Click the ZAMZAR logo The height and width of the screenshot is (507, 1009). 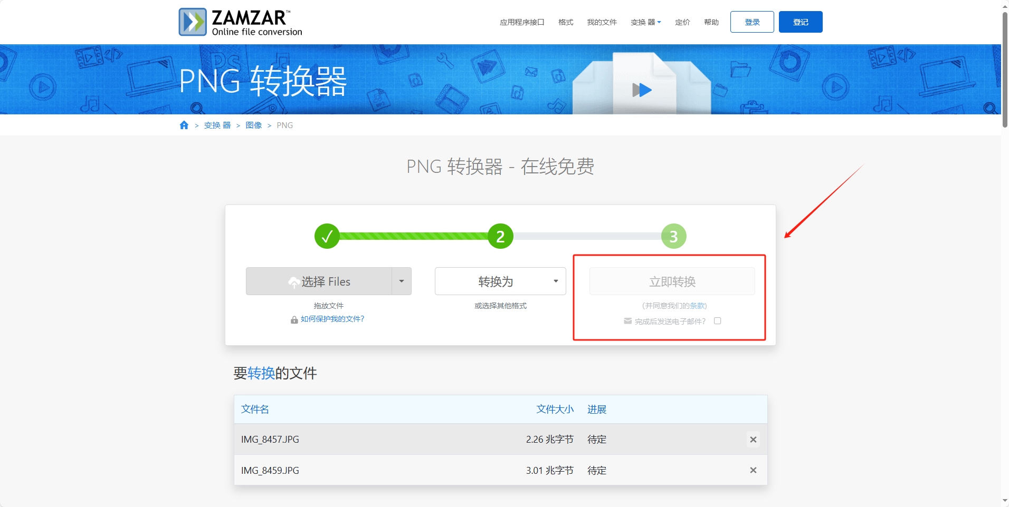pyautogui.click(x=240, y=21)
